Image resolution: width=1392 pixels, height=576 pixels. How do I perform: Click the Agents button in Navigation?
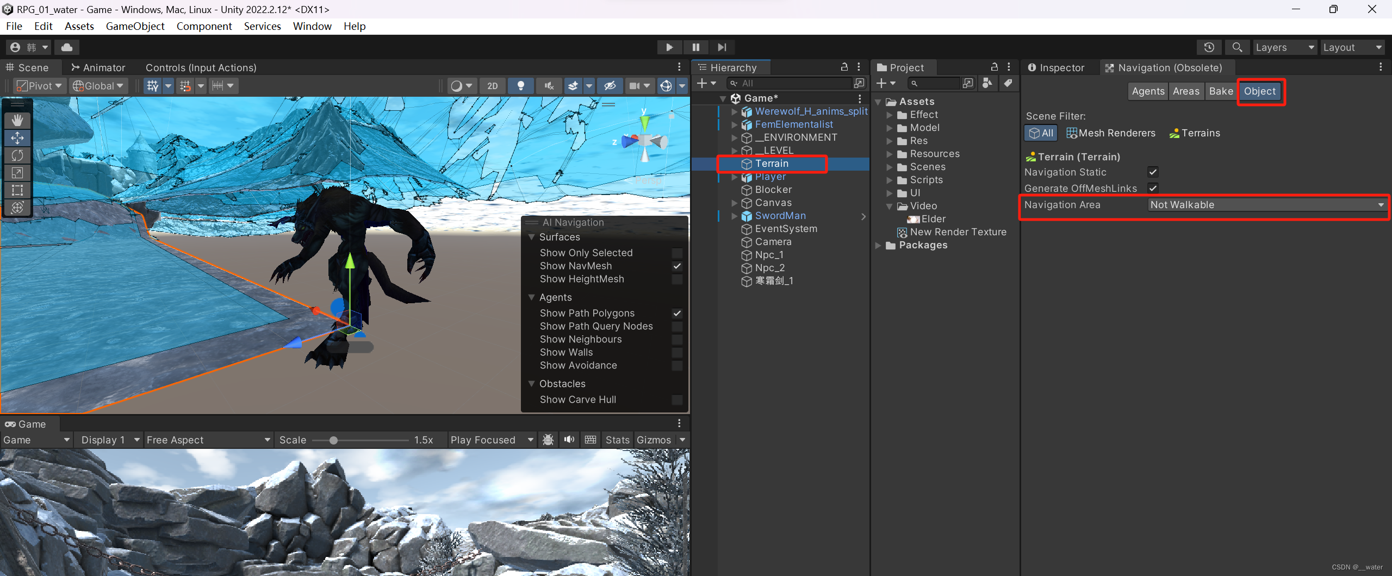pyautogui.click(x=1147, y=91)
